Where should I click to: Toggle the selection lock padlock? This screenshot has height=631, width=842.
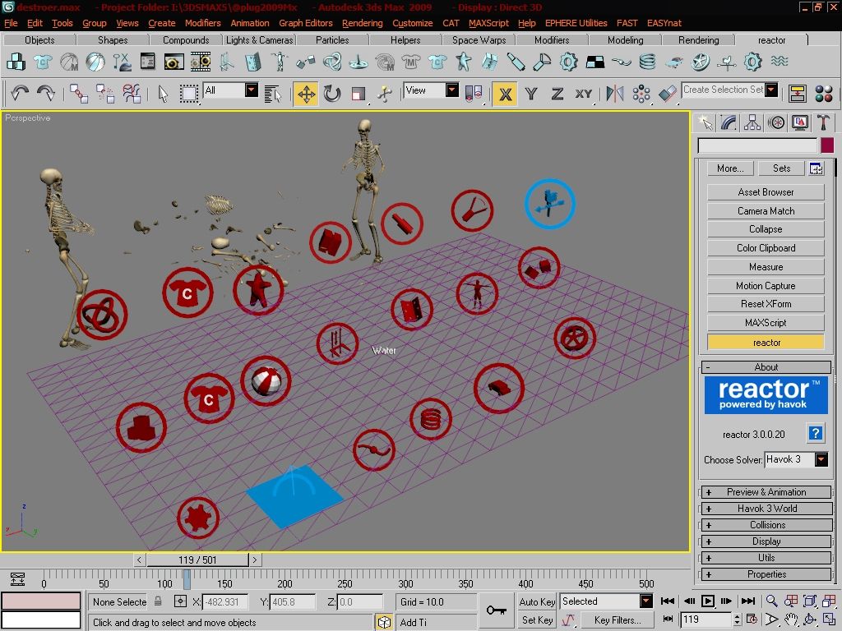[158, 601]
